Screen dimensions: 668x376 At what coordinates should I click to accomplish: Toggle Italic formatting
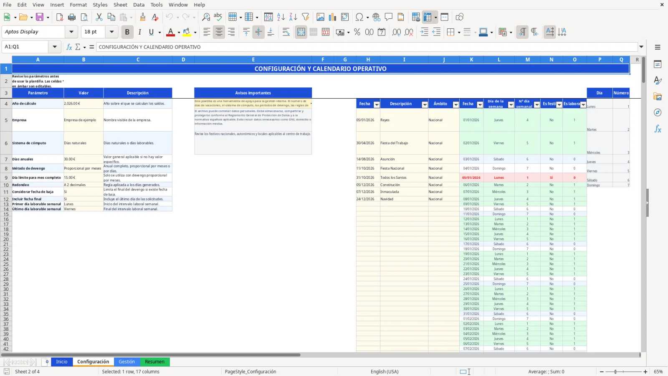point(139,32)
